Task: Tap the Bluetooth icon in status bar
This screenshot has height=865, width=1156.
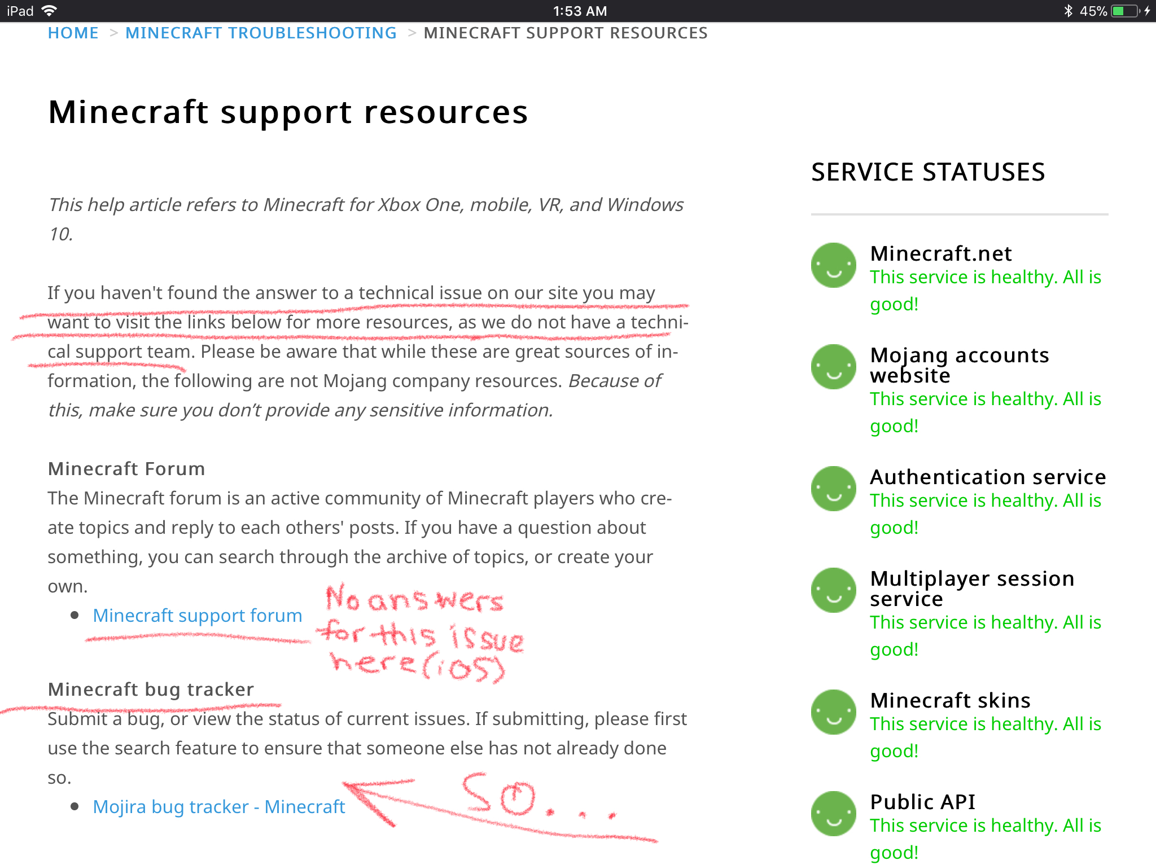Action: pos(1067,11)
